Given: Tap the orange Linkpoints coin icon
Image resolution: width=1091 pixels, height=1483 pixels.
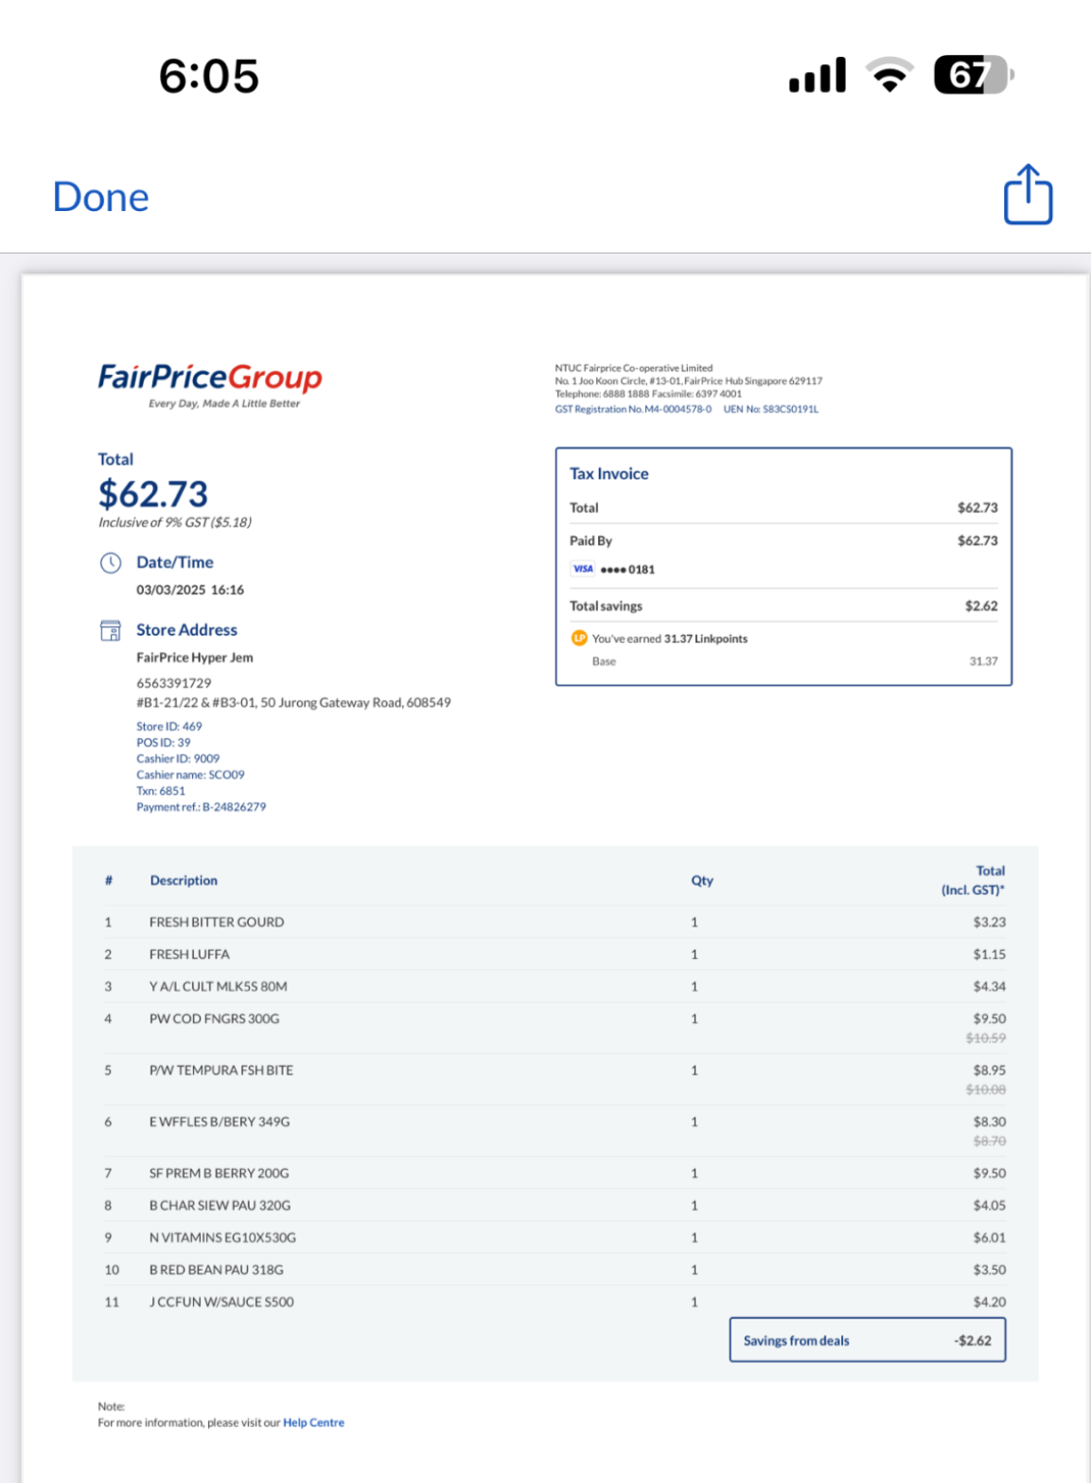Looking at the screenshot, I should pos(579,638).
